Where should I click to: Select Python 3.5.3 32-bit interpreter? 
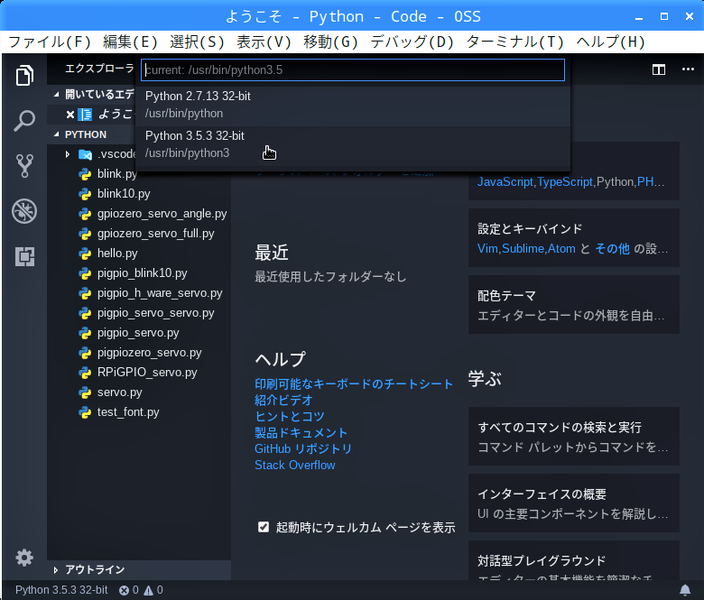pyautogui.click(x=353, y=144)
